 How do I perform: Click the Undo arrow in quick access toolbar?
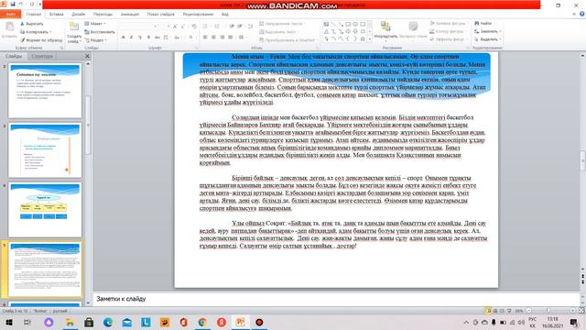click(21, 4)
